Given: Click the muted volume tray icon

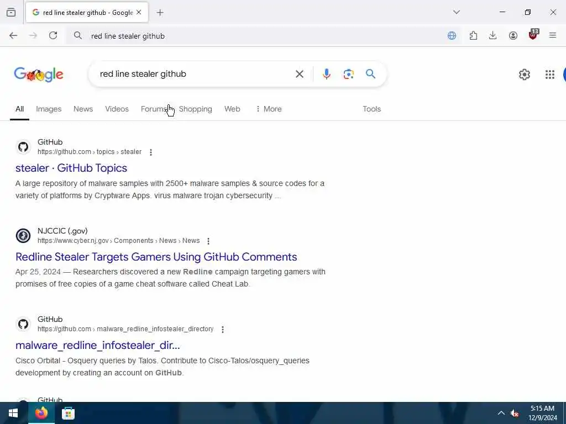Looking at the screenshot, I should (x=515, y=413).
